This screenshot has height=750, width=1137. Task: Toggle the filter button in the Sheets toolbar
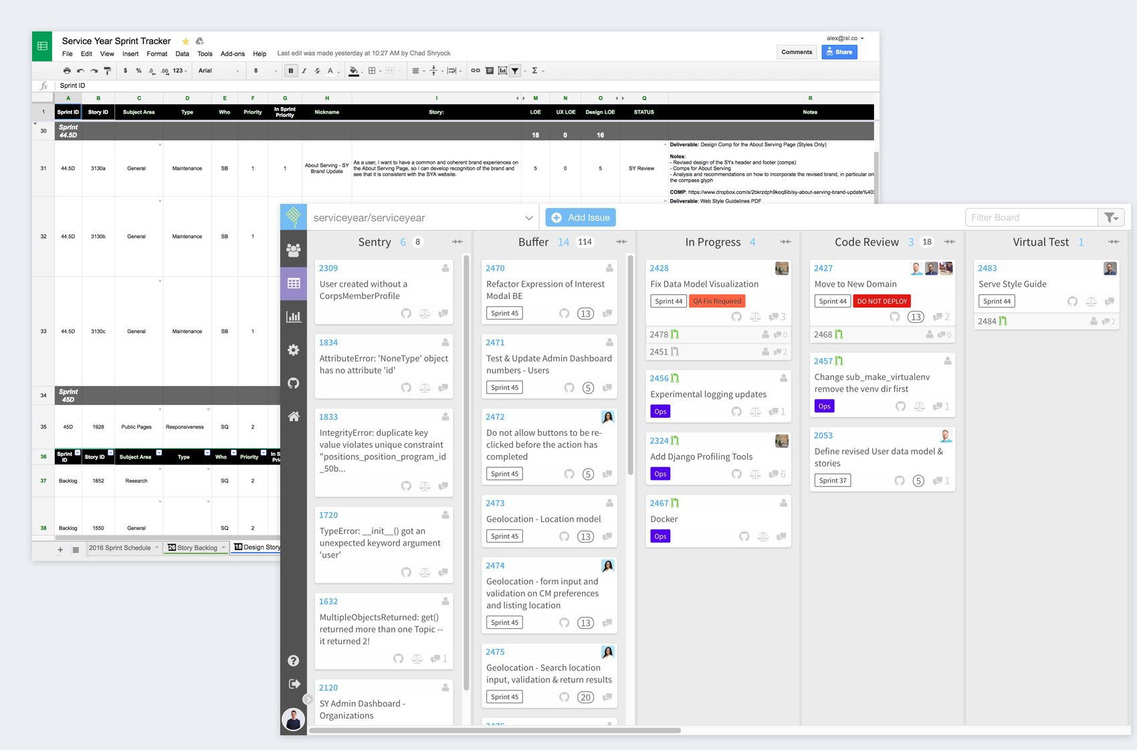point(515,71)
